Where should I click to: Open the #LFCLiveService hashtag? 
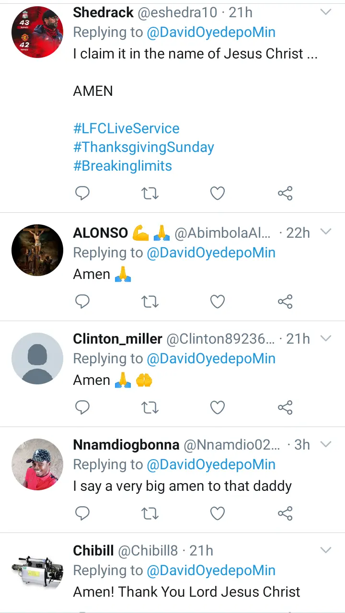[x=126, y=128]
